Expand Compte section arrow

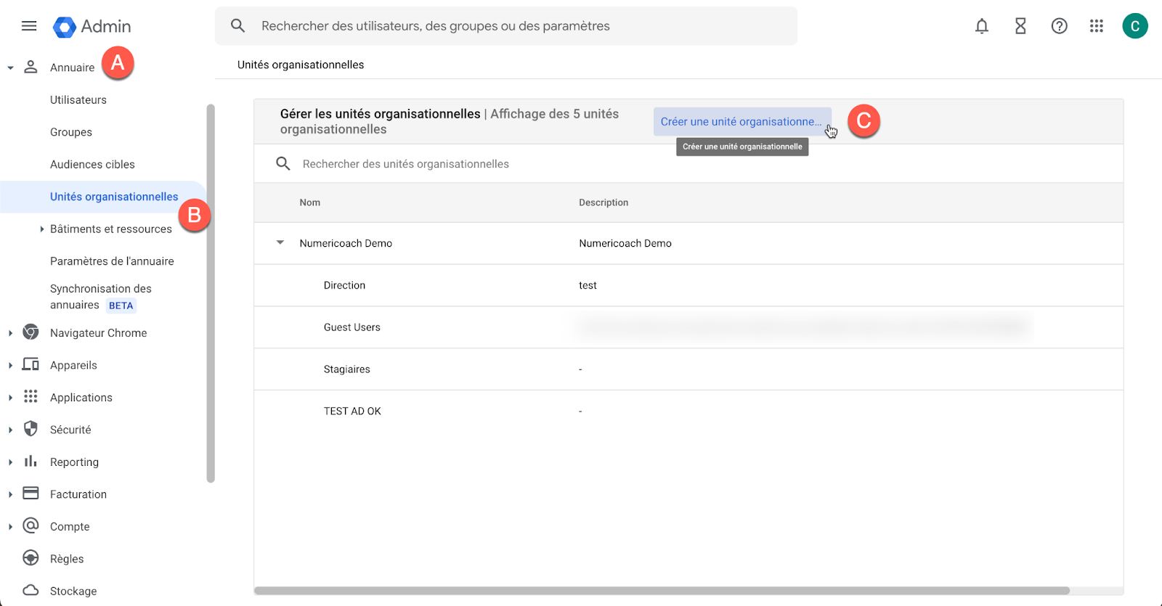click(x=10, y=527)
